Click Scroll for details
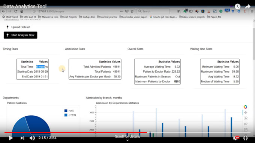Image resolution: width=255 pixels, height=143 pixels. [127, 136]
